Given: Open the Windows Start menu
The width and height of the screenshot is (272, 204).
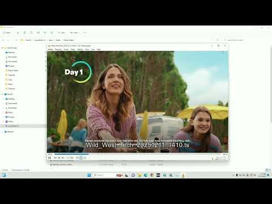Looking at the screenshot, I should [89, 175].
